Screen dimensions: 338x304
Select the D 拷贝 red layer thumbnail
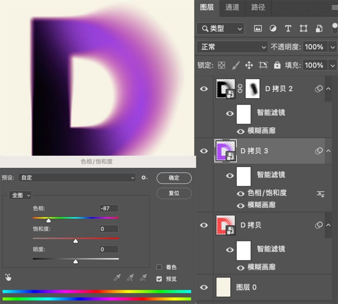(x=225, y=225)
